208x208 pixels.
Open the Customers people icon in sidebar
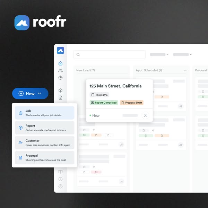pos(60,70)
